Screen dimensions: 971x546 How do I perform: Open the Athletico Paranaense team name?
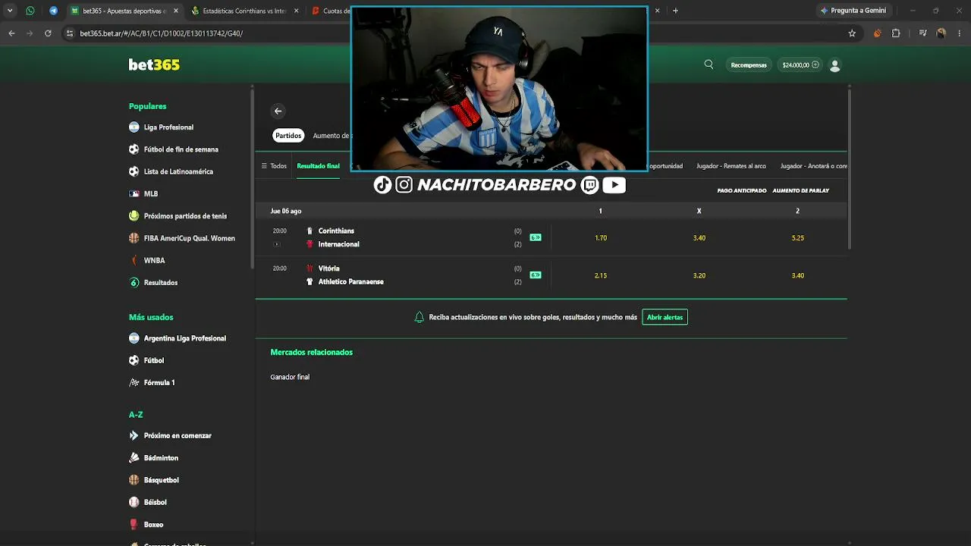pyautogui.click(x=351, y=282)
